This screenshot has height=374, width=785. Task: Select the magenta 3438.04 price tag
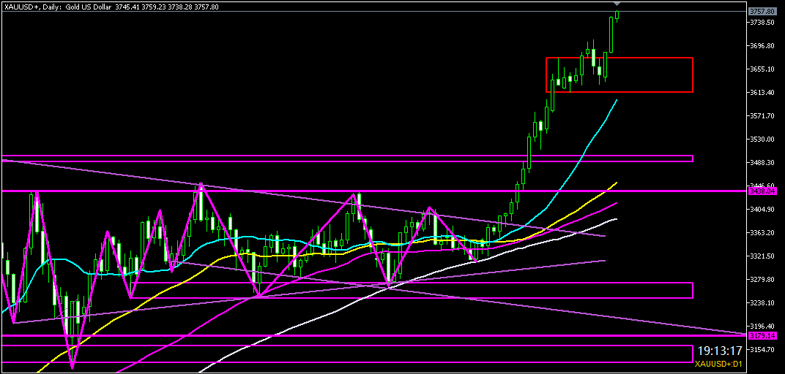point(762,191)
